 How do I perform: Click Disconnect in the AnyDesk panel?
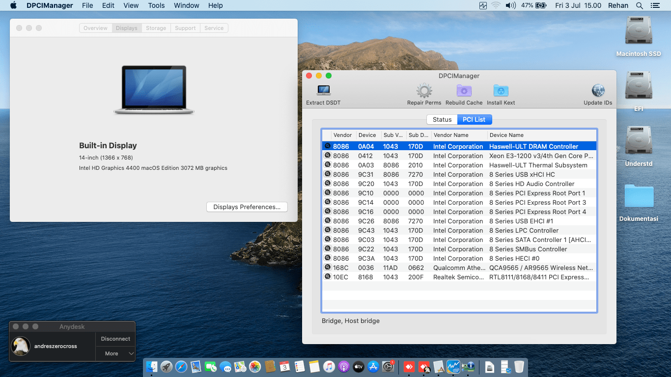click(115, 339)
